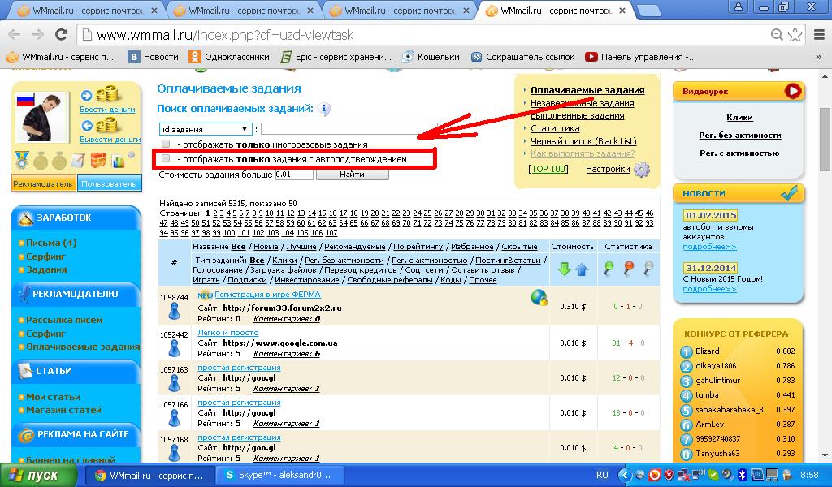Click the brick wall icon under avatar

click(98, 160)
